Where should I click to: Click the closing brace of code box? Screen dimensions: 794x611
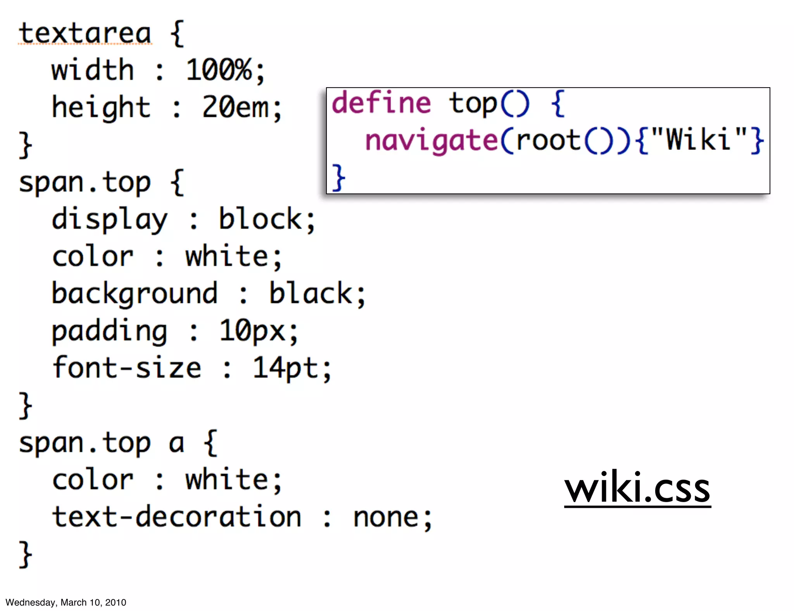(x=338, y=178)
